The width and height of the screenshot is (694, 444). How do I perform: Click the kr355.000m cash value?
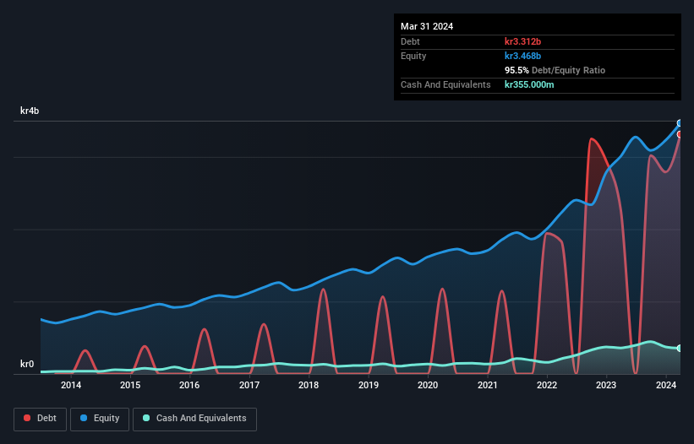[529, 84]
